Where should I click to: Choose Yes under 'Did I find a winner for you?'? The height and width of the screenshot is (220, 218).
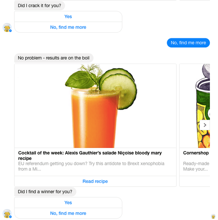[68, 202]
